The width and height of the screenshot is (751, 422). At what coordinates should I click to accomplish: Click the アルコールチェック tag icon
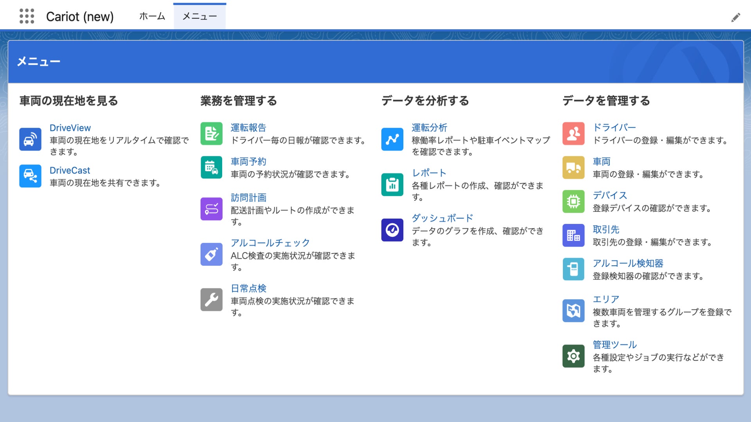click(x=211, y=254)
